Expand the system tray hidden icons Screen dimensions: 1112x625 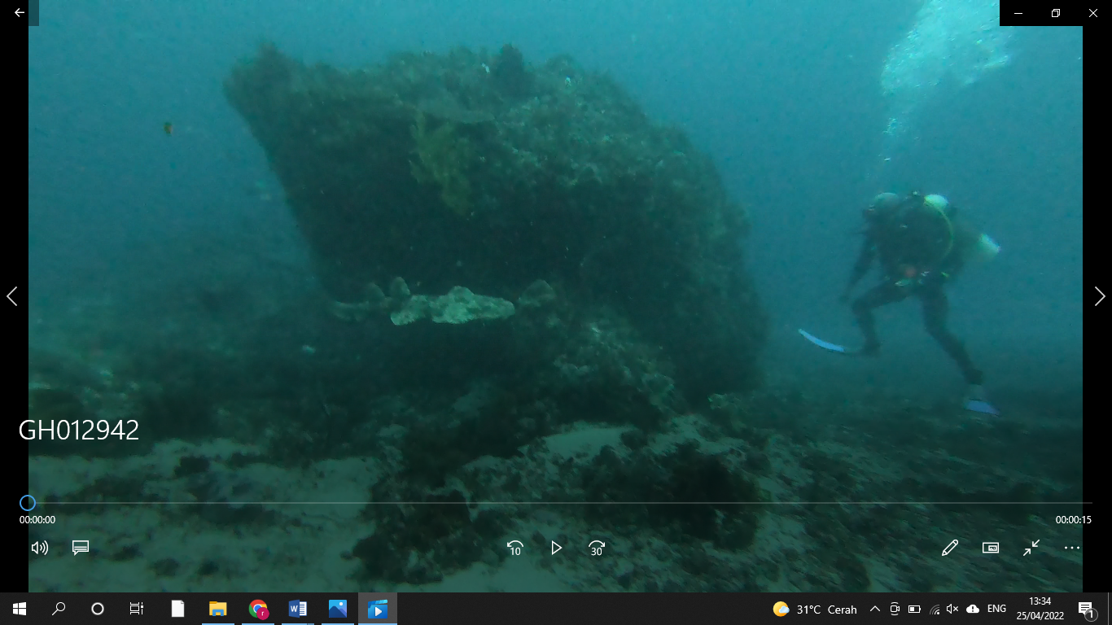pyautogui.click(x=875, y=609)
